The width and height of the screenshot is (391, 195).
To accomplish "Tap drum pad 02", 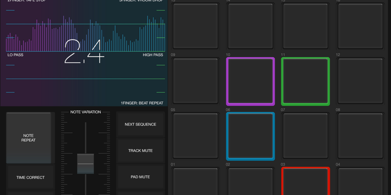I will 250,182.
